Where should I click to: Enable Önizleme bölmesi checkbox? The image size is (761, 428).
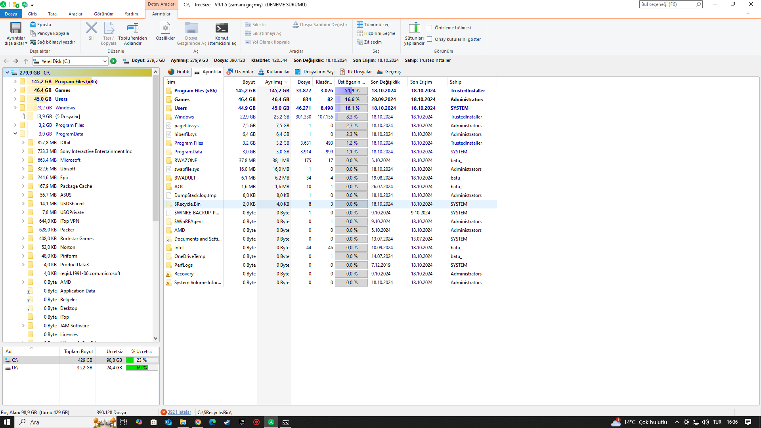[x=429, y=28]
